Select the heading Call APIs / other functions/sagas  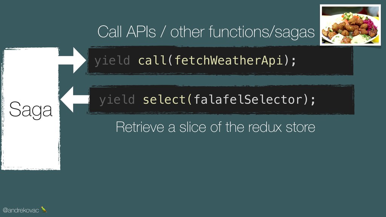coord(206,32)
